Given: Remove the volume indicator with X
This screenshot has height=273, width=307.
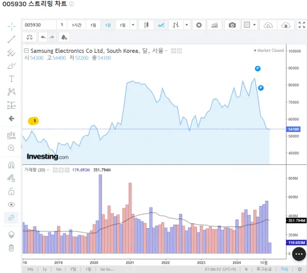Looking at the screenshot, I should coord(67,170).
